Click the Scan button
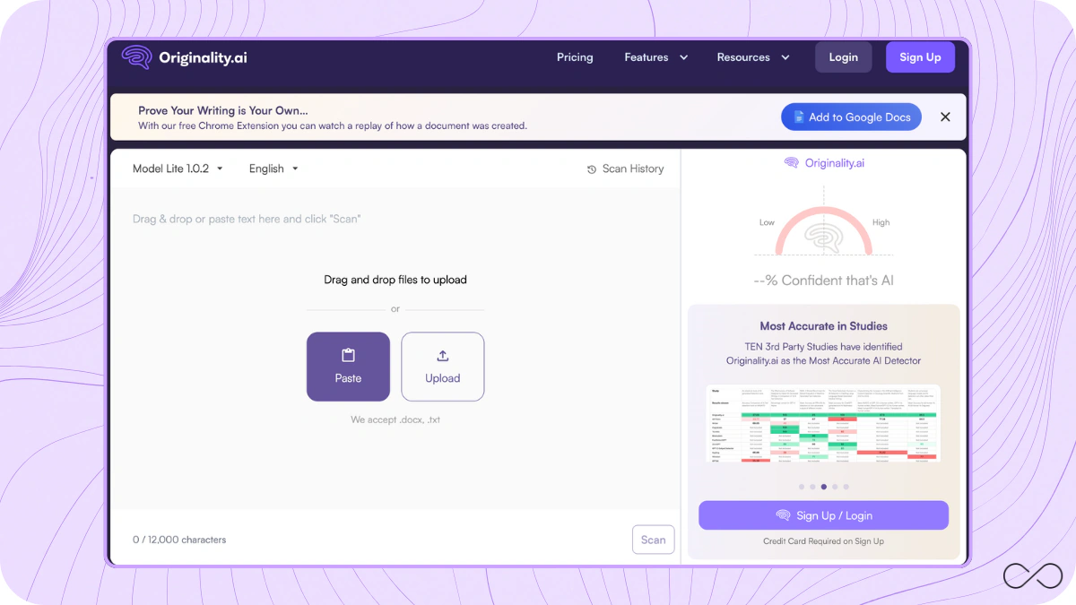Image resolution: width=1076 pixels, height=605 pixels. (653, 540)
